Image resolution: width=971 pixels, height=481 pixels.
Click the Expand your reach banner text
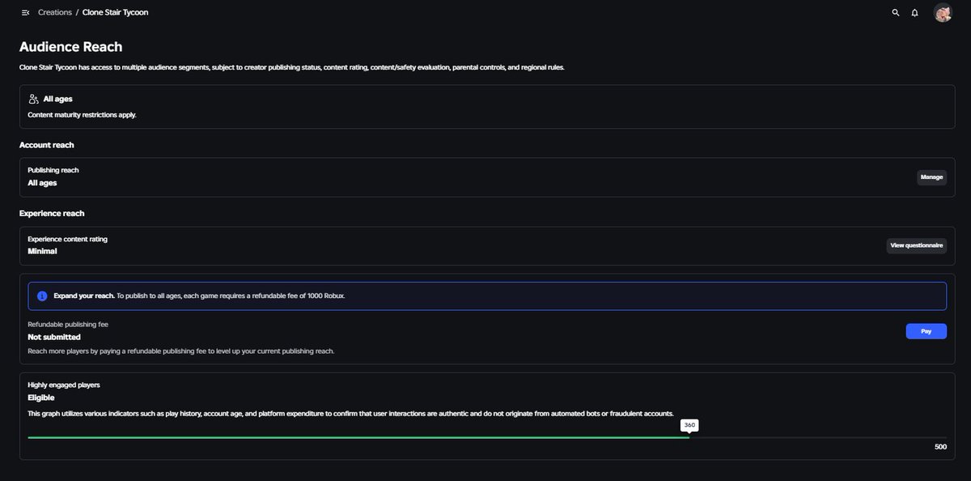coord(199,296)
